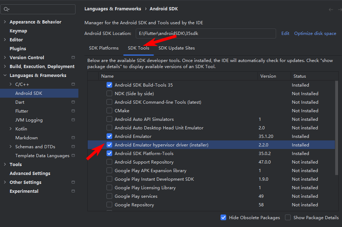This screenshot has width=342, height=227.
Task: Check the Android Support Repository checkbox
Action: [x=109, y=162]
